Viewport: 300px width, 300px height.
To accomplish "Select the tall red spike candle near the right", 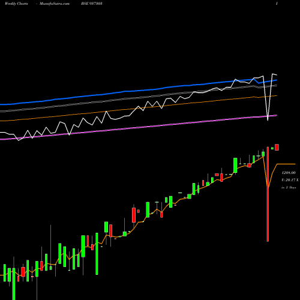I will (268, 194).
